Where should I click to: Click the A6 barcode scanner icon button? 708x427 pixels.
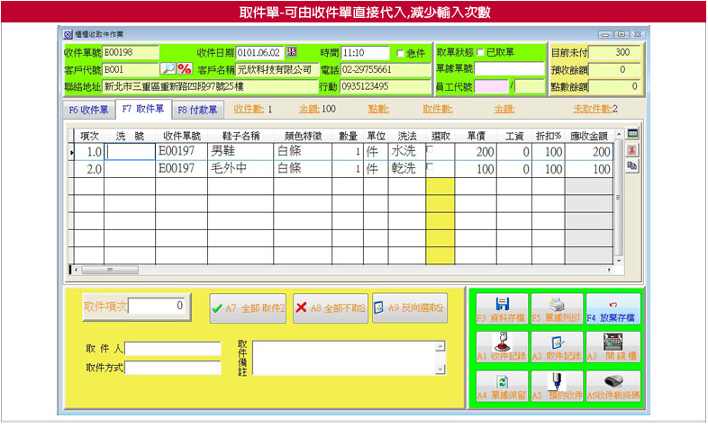612,385
